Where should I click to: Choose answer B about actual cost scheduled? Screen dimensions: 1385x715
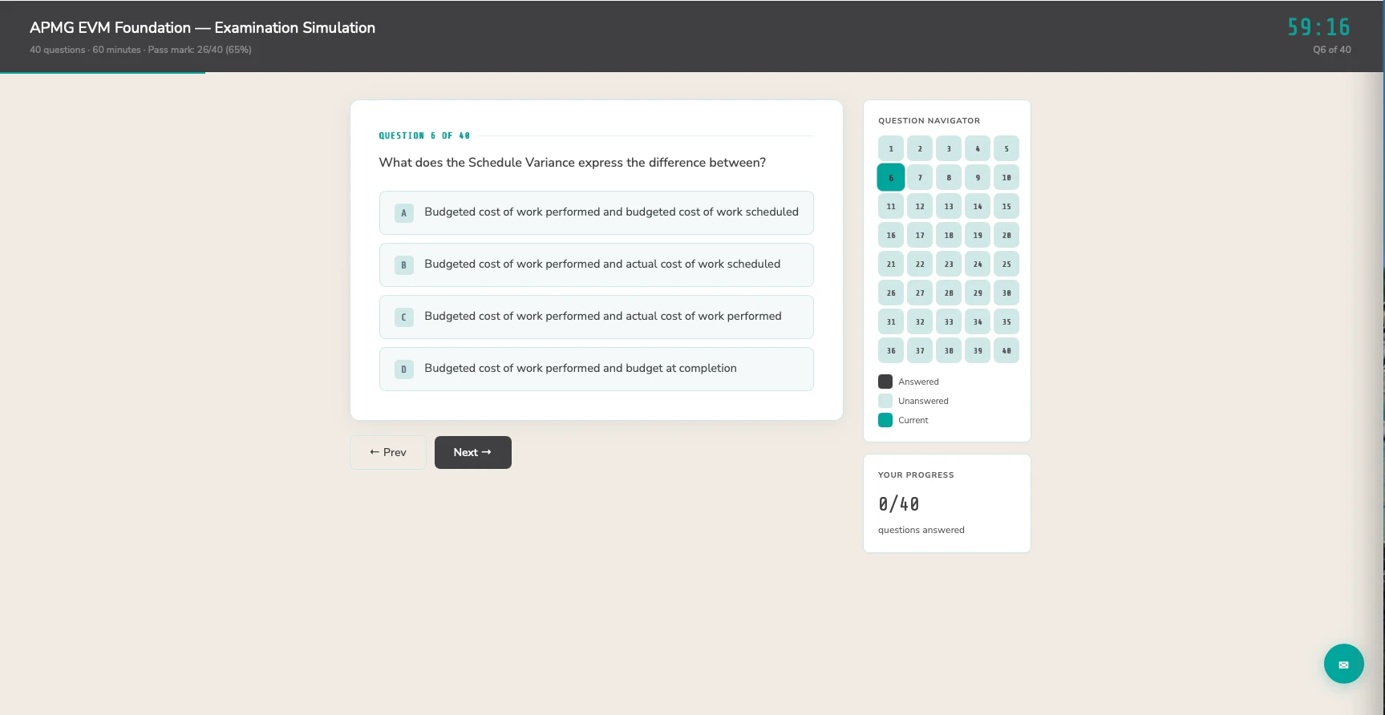(596, 265)
